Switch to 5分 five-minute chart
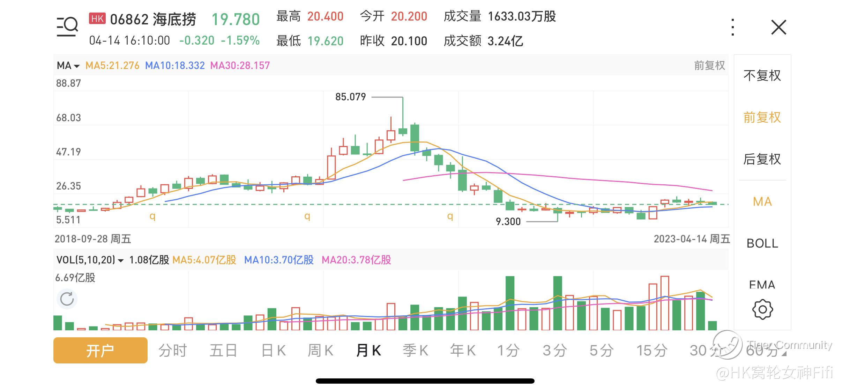Image resolution: width=850 pixels, height=392 pixels. [x=601, y=351]
